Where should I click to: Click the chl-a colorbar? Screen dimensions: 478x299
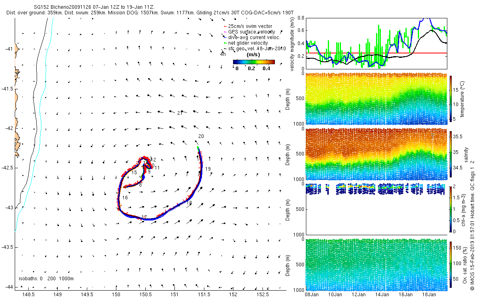[x=451, y=209]
